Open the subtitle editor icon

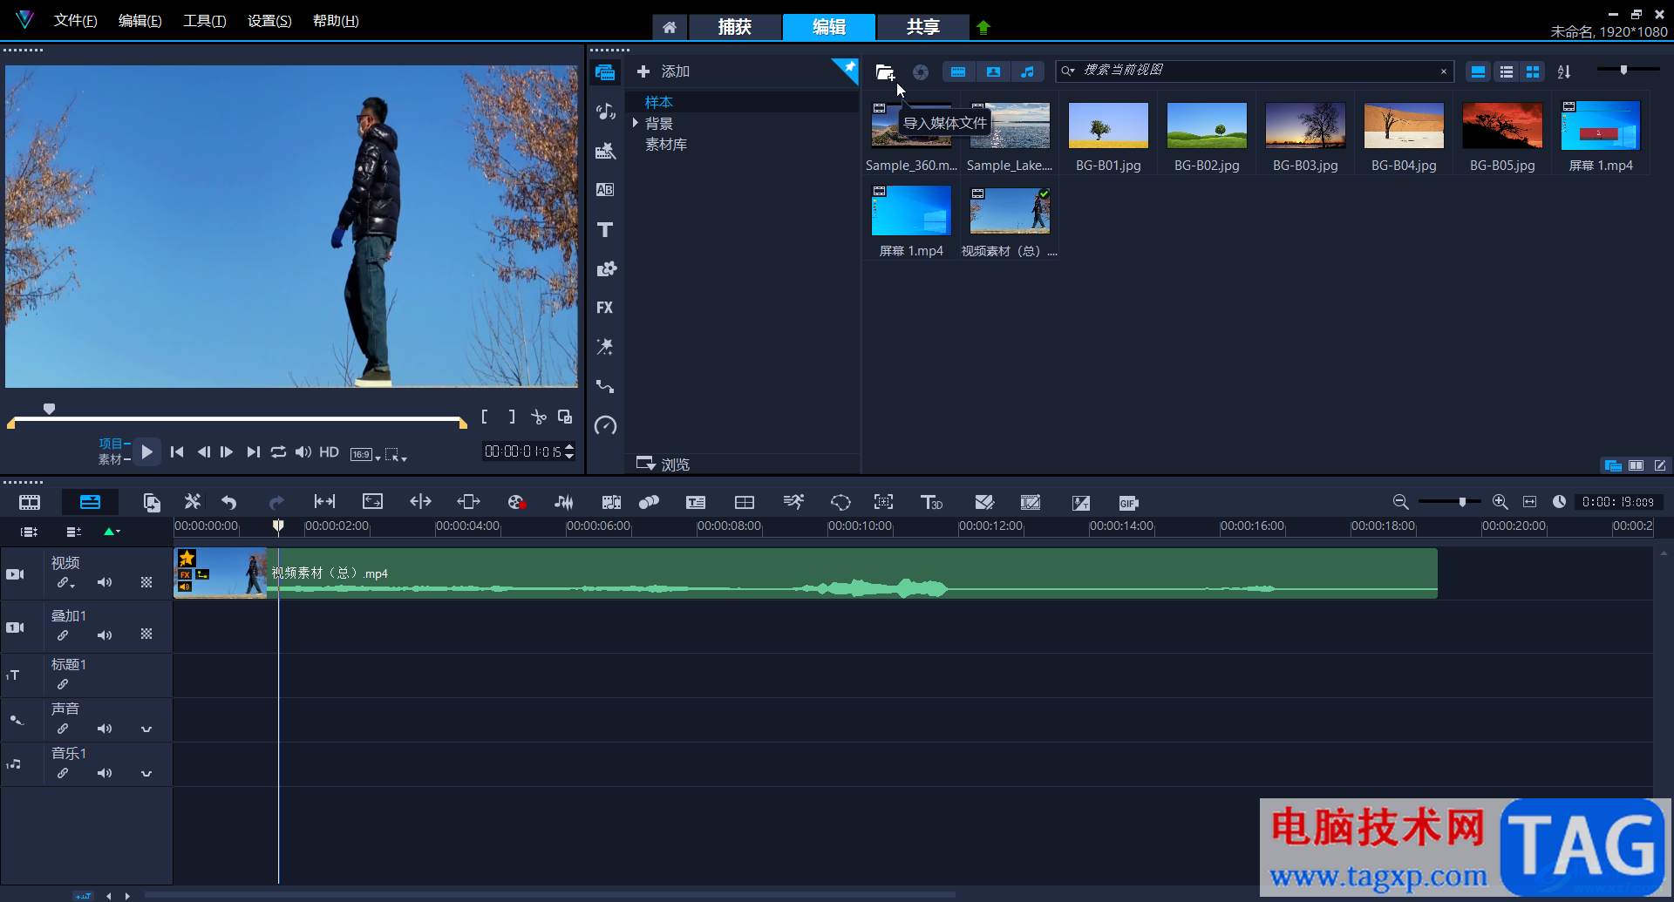coord(696,502)
